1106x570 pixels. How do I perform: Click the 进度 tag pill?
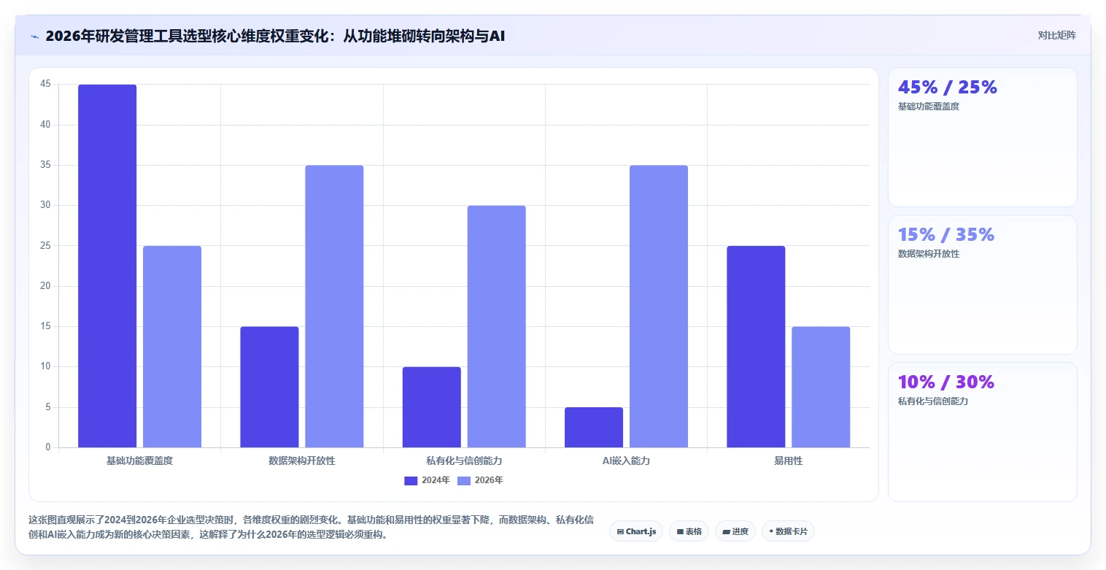(x=735, y=531)
